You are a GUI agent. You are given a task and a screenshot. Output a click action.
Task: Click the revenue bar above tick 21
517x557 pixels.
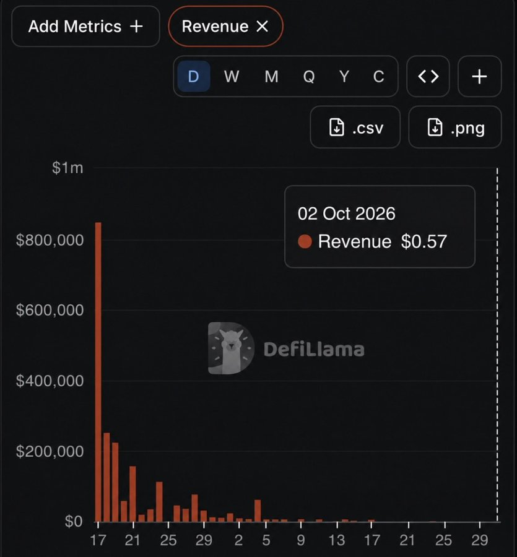tap(133, 494)
